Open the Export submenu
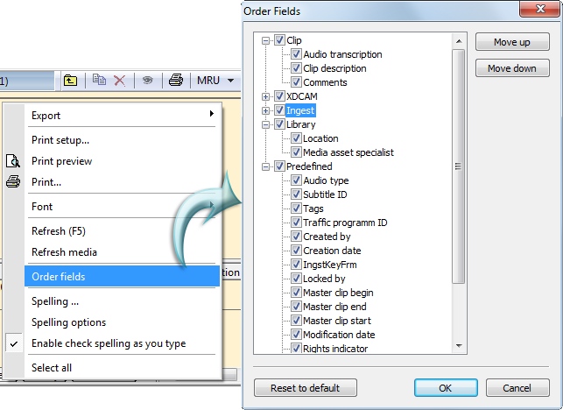 [x=122, y=116]
